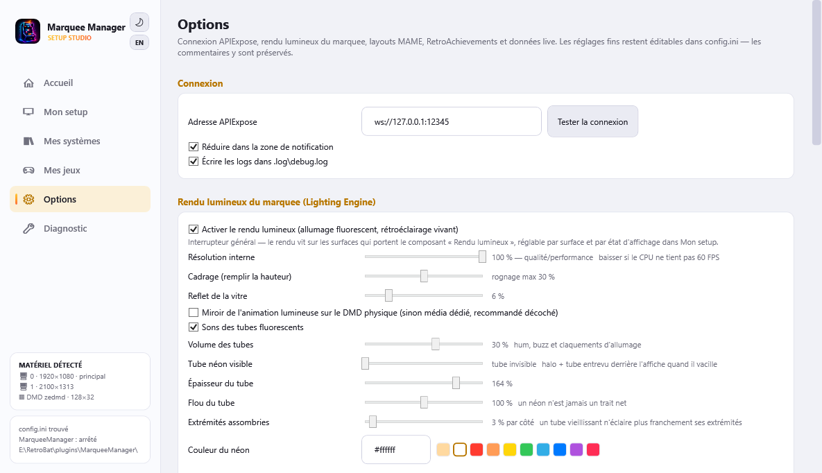Screen dimensions: 822x473
Task: Enable Miroir de l'animation lumineuse sur DMD
Action: (194, 313)
